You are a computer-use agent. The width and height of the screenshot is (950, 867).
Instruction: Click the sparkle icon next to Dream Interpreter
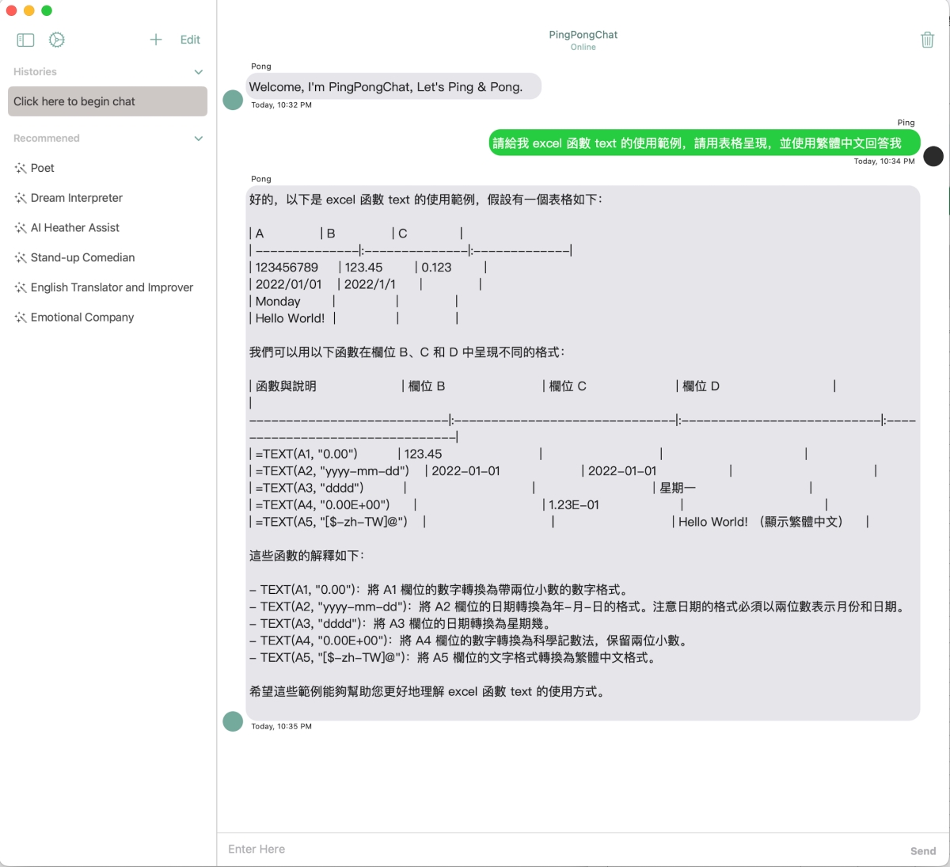tap(21, 198)
